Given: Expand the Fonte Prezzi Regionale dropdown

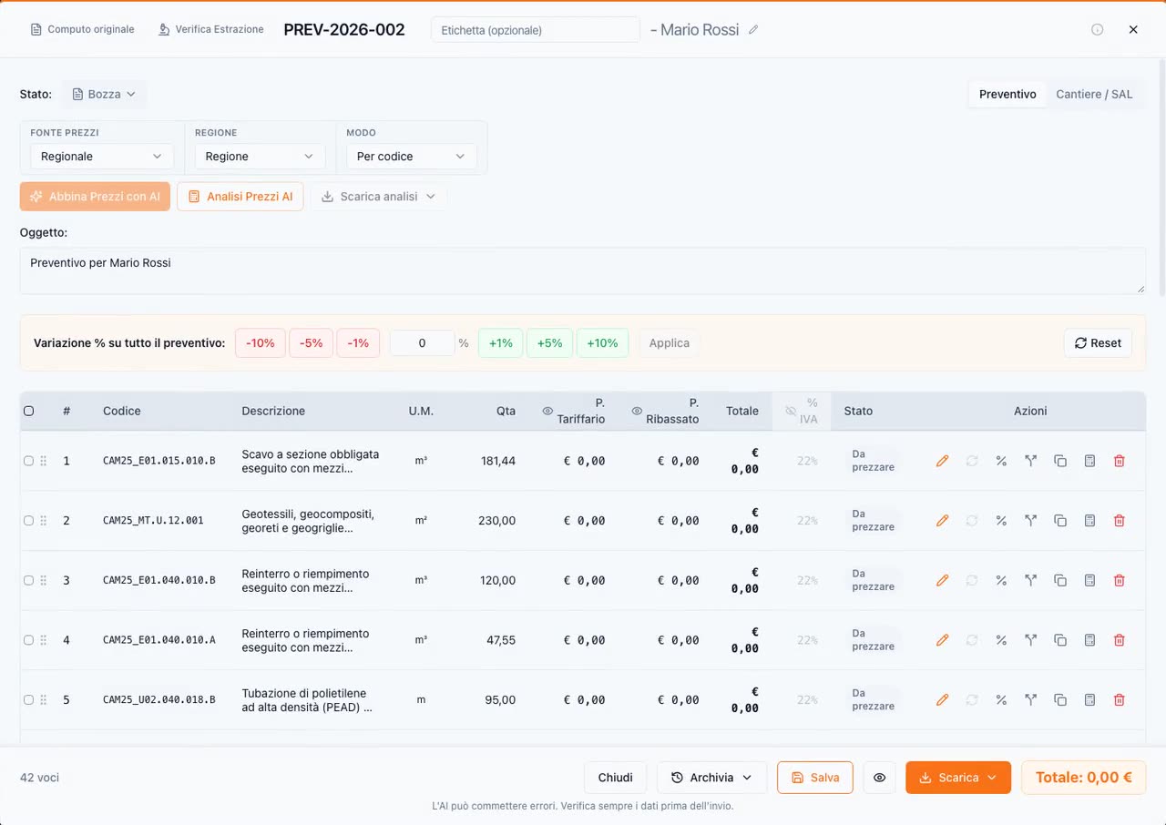Looking at the screenshot, I should 102,157.
